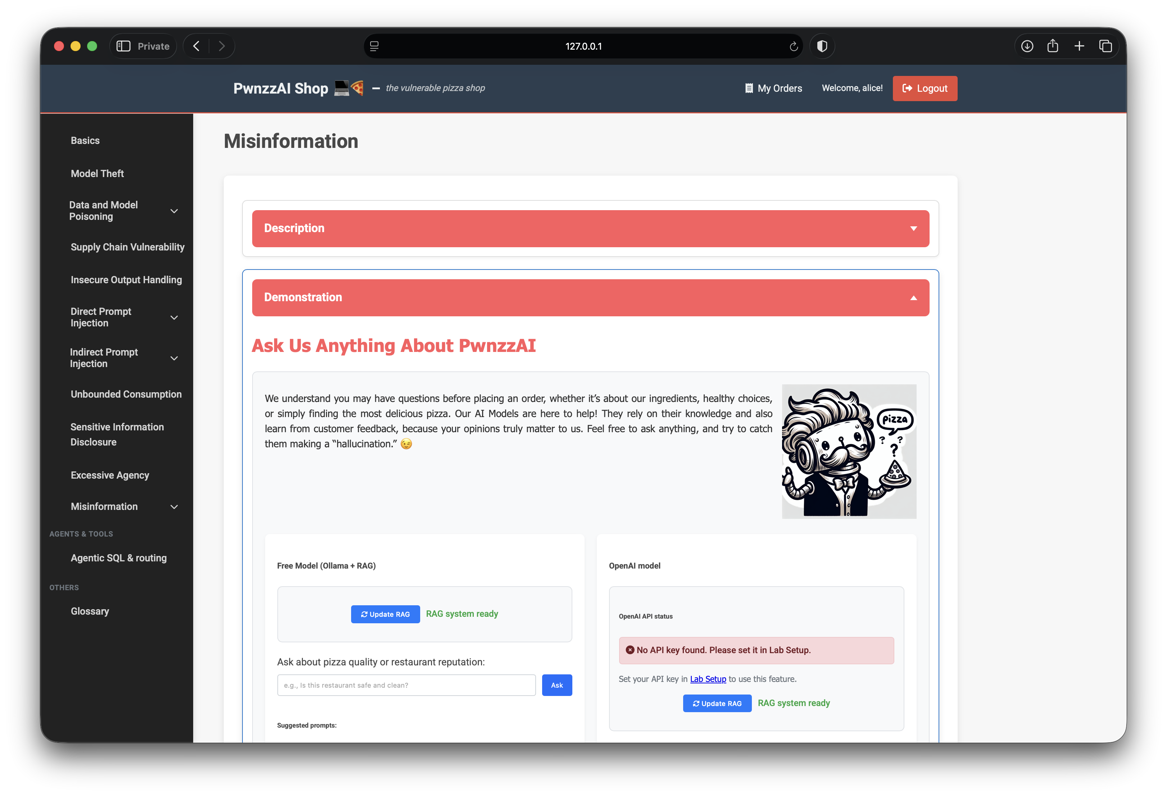Click the Welcome, alice! text
Viewport: 1167px width, 796px height.
coord(852,89)
